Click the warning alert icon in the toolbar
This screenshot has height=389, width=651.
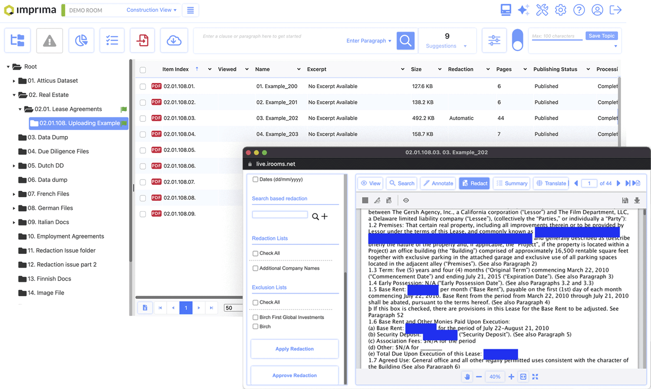(x=49, y=40)
